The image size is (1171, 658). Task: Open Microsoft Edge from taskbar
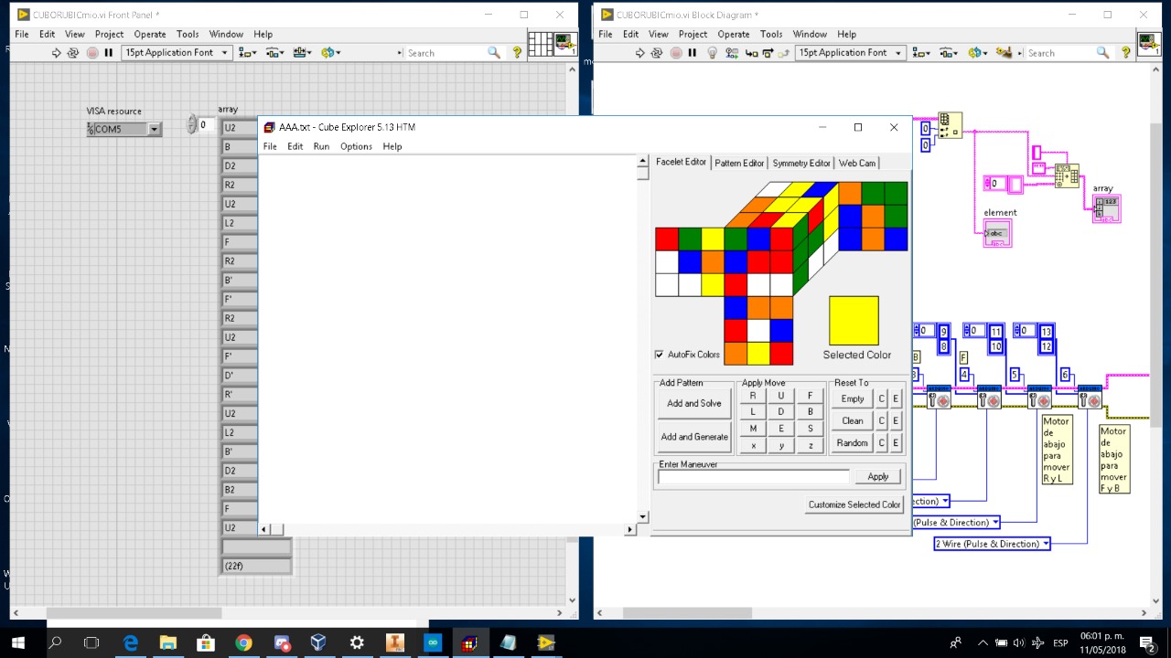[131, 642]
